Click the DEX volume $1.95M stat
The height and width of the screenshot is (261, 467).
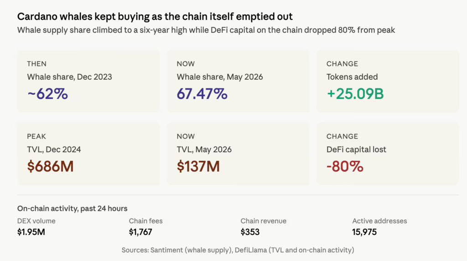(x=36, y=227)
